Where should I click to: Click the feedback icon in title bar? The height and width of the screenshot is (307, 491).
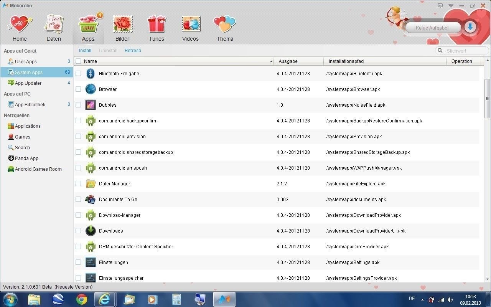[440, 5]
